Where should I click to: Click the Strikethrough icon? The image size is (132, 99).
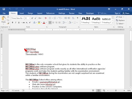[x=24, y=23]
